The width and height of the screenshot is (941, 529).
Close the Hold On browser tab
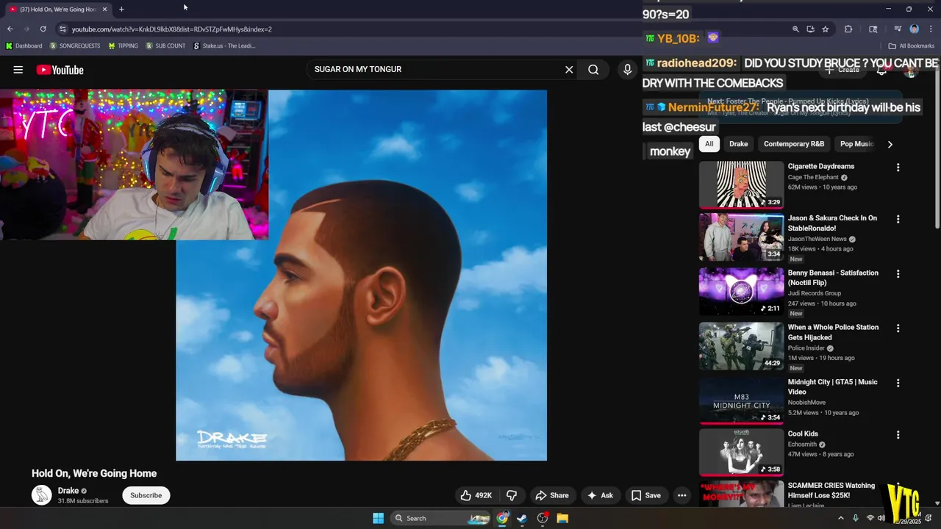(104, 9)
